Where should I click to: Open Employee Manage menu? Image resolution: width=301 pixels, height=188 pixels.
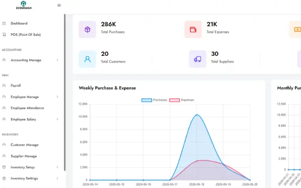point(25,97)
